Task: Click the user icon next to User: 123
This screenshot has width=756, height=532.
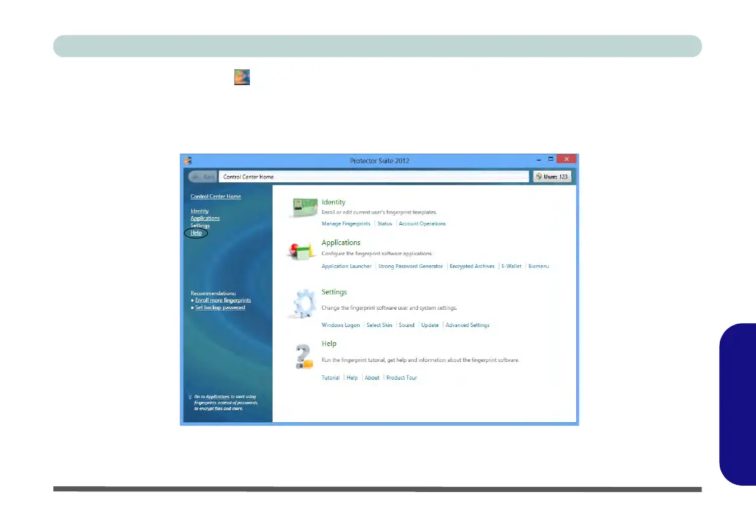Action: [539, 176]
